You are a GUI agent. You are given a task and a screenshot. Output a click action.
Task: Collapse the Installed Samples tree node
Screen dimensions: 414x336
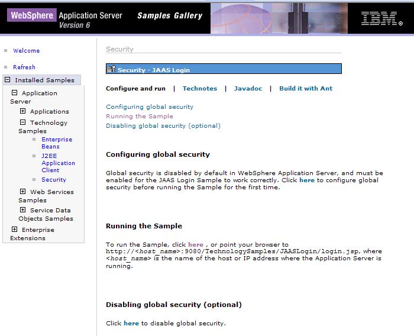pyautogui.click(x=7, y=79)
